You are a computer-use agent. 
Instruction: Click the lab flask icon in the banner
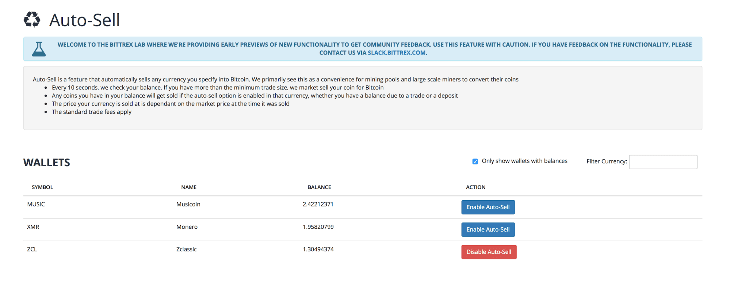(39, 49)
